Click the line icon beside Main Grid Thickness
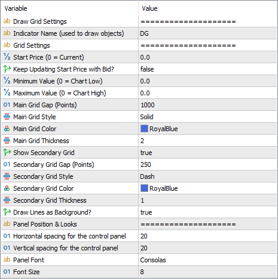 tap(7, 141)
